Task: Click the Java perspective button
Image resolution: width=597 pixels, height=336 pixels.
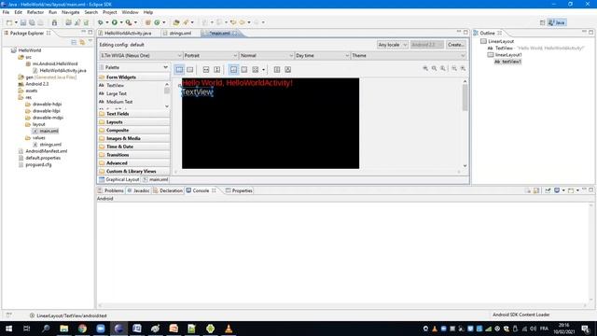Action: point(557,22)
